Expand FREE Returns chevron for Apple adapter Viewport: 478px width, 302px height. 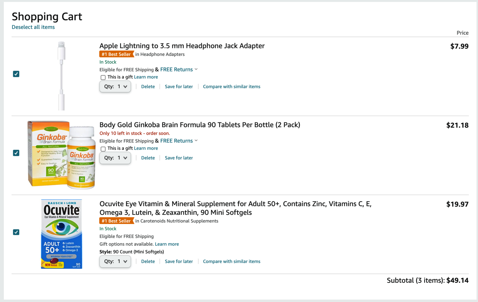[x=196, y=69]
